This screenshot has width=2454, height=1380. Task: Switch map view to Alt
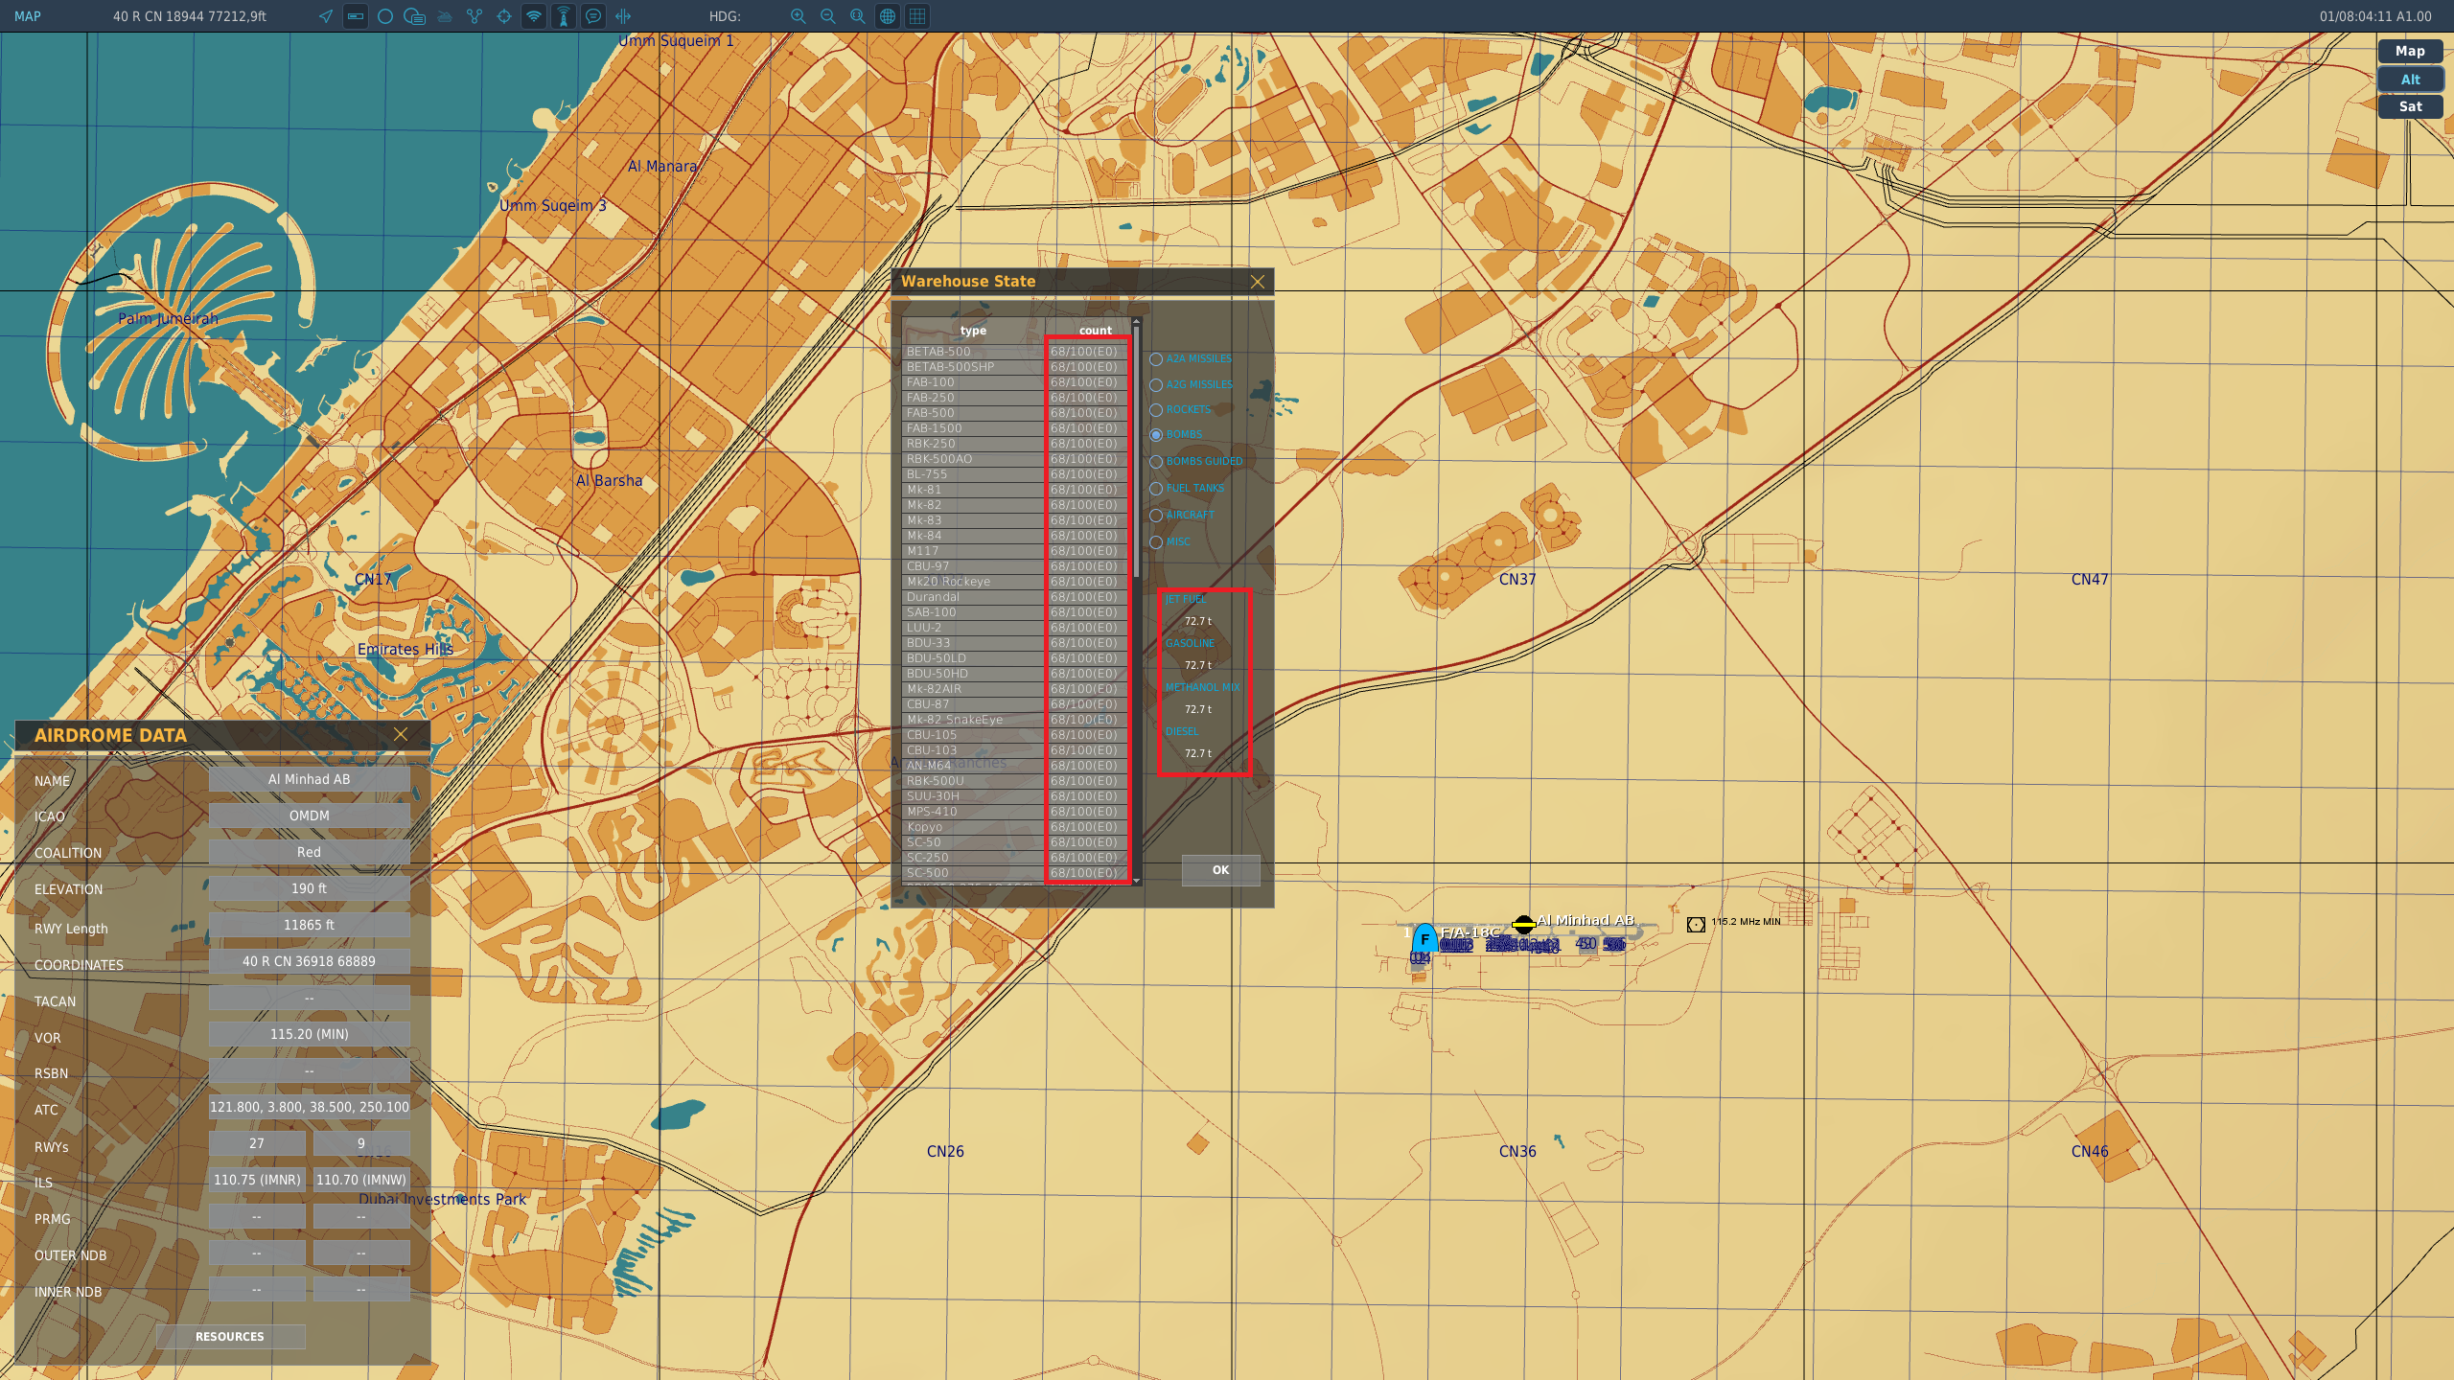[x=2411, y=80]
